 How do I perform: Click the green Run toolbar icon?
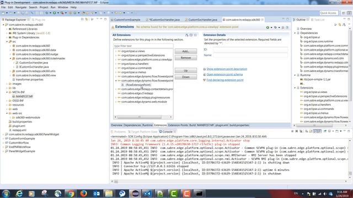54,13
